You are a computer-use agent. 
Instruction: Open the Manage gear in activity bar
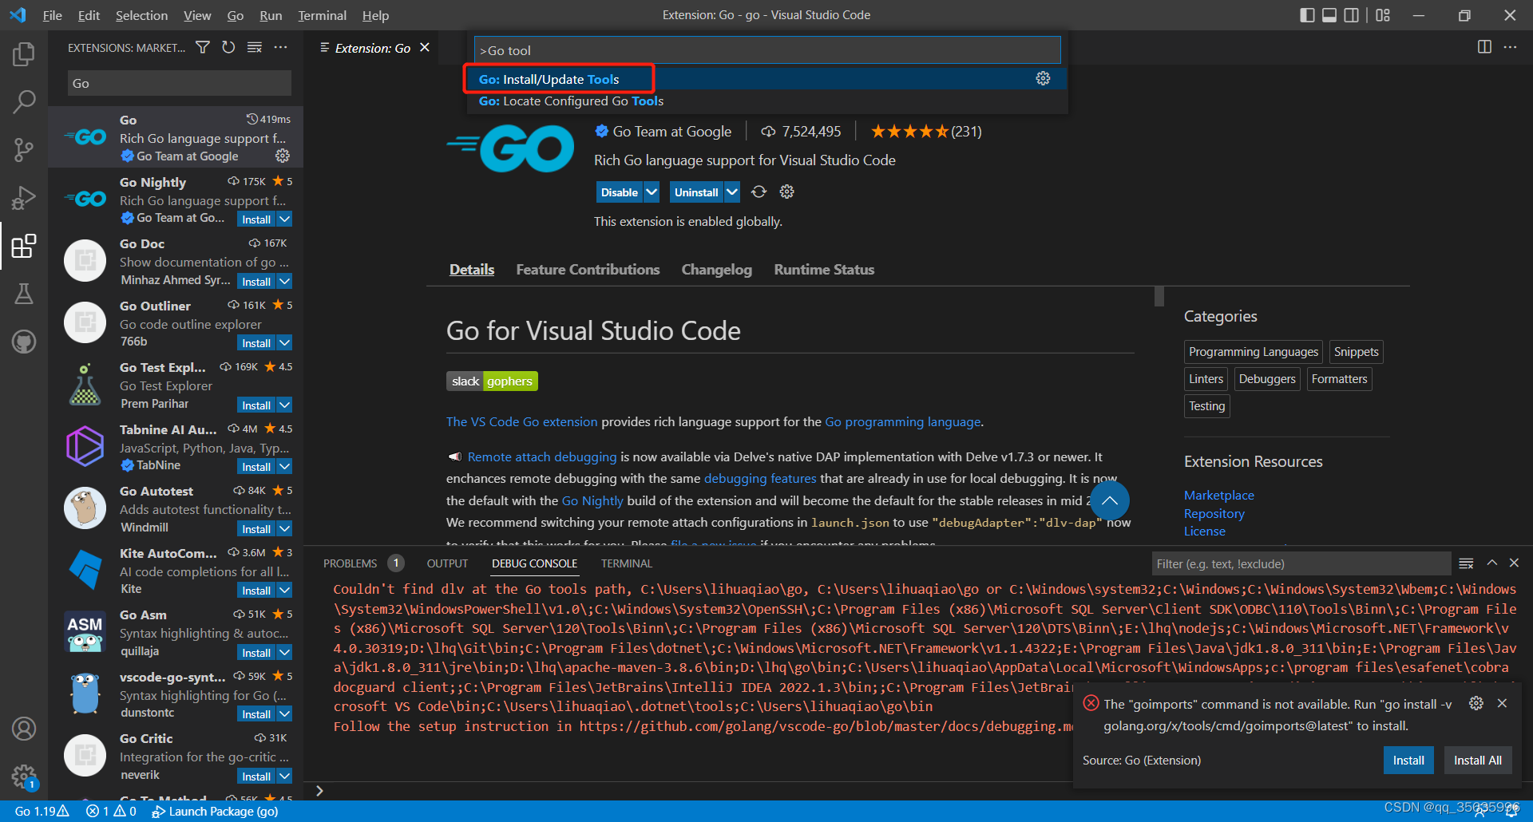pyautogui.click(x=24, y=776)
